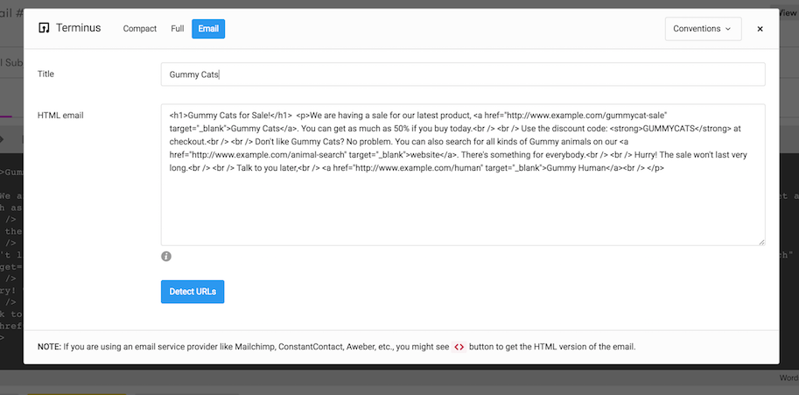Image resolution: width=799 pixels, height=395 pixels.
Task: Click the info icon below HTML email
Action: tap(166, 257)
